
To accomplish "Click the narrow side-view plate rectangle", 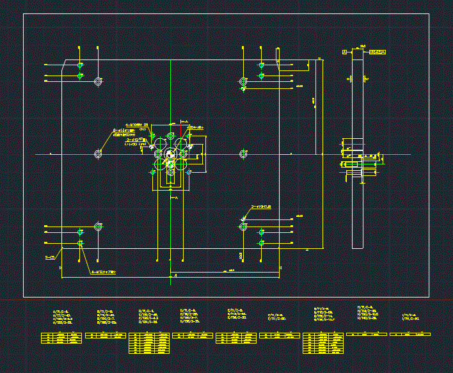I will 357,205.
